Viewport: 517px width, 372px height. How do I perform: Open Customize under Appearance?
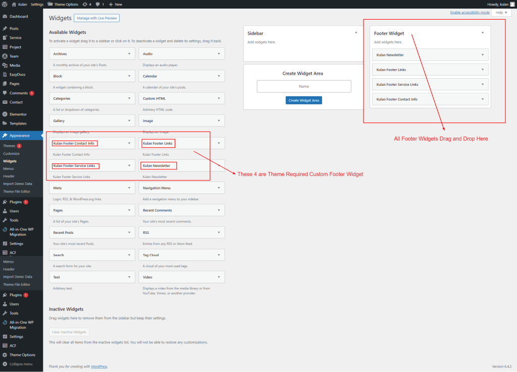(11, 154)
